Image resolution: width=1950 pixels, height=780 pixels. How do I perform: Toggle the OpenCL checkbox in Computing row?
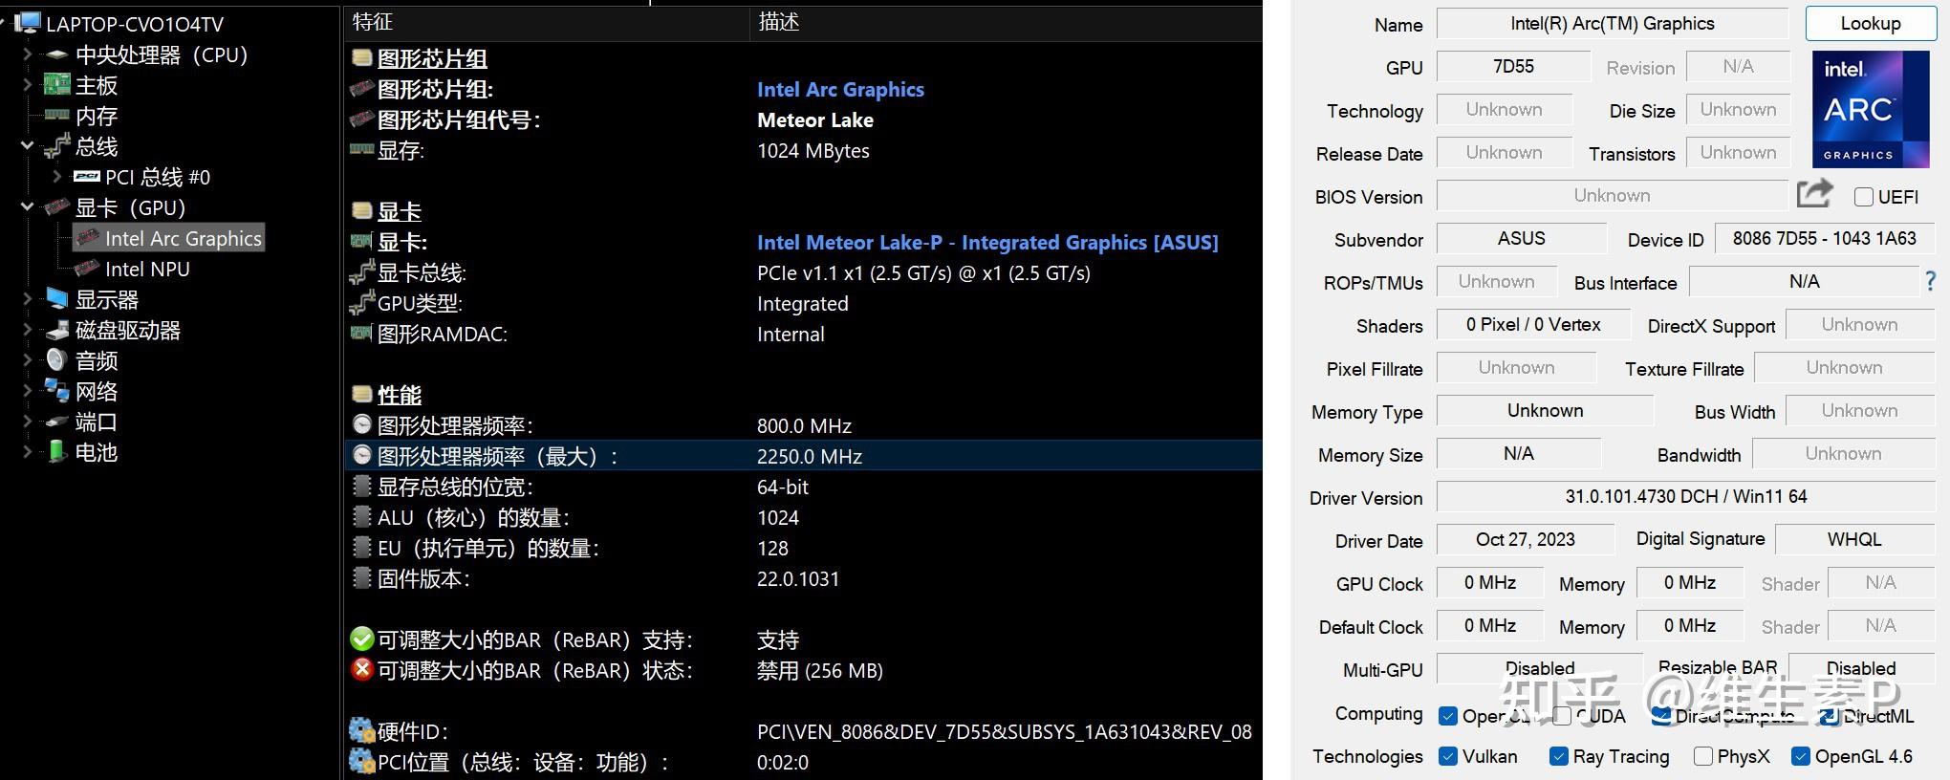pyautogui.click(x=1448, y=716)
